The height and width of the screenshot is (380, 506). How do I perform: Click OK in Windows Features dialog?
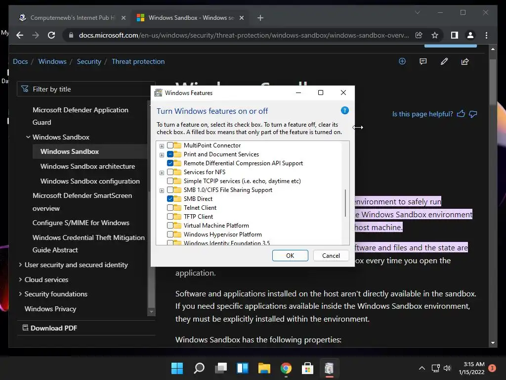click(290, 256)
